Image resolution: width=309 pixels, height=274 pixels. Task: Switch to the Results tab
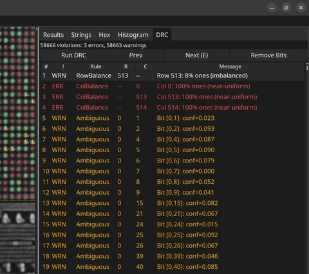[x=53, y=35]
